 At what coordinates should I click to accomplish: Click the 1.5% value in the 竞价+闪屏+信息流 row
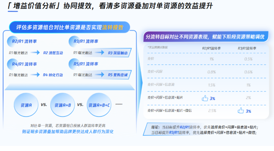[212, 85]
